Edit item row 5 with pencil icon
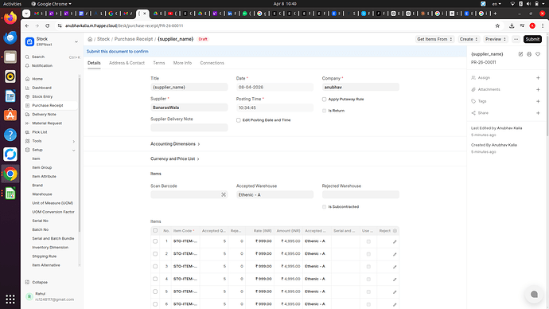Screen dimensions: 549x309 tap(395, 291)
